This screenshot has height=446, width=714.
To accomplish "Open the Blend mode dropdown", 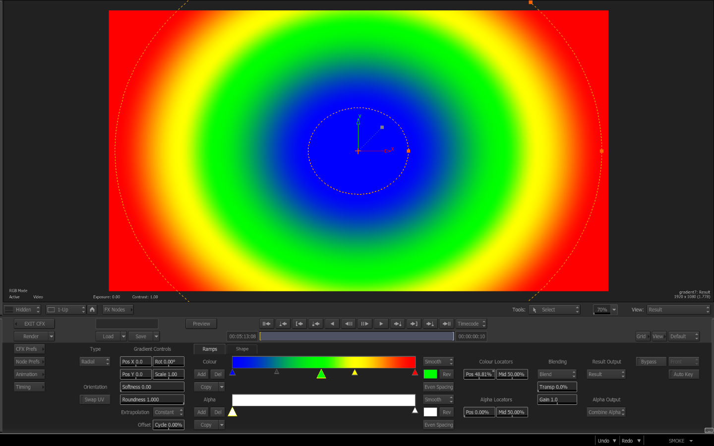I will [557, 374].
